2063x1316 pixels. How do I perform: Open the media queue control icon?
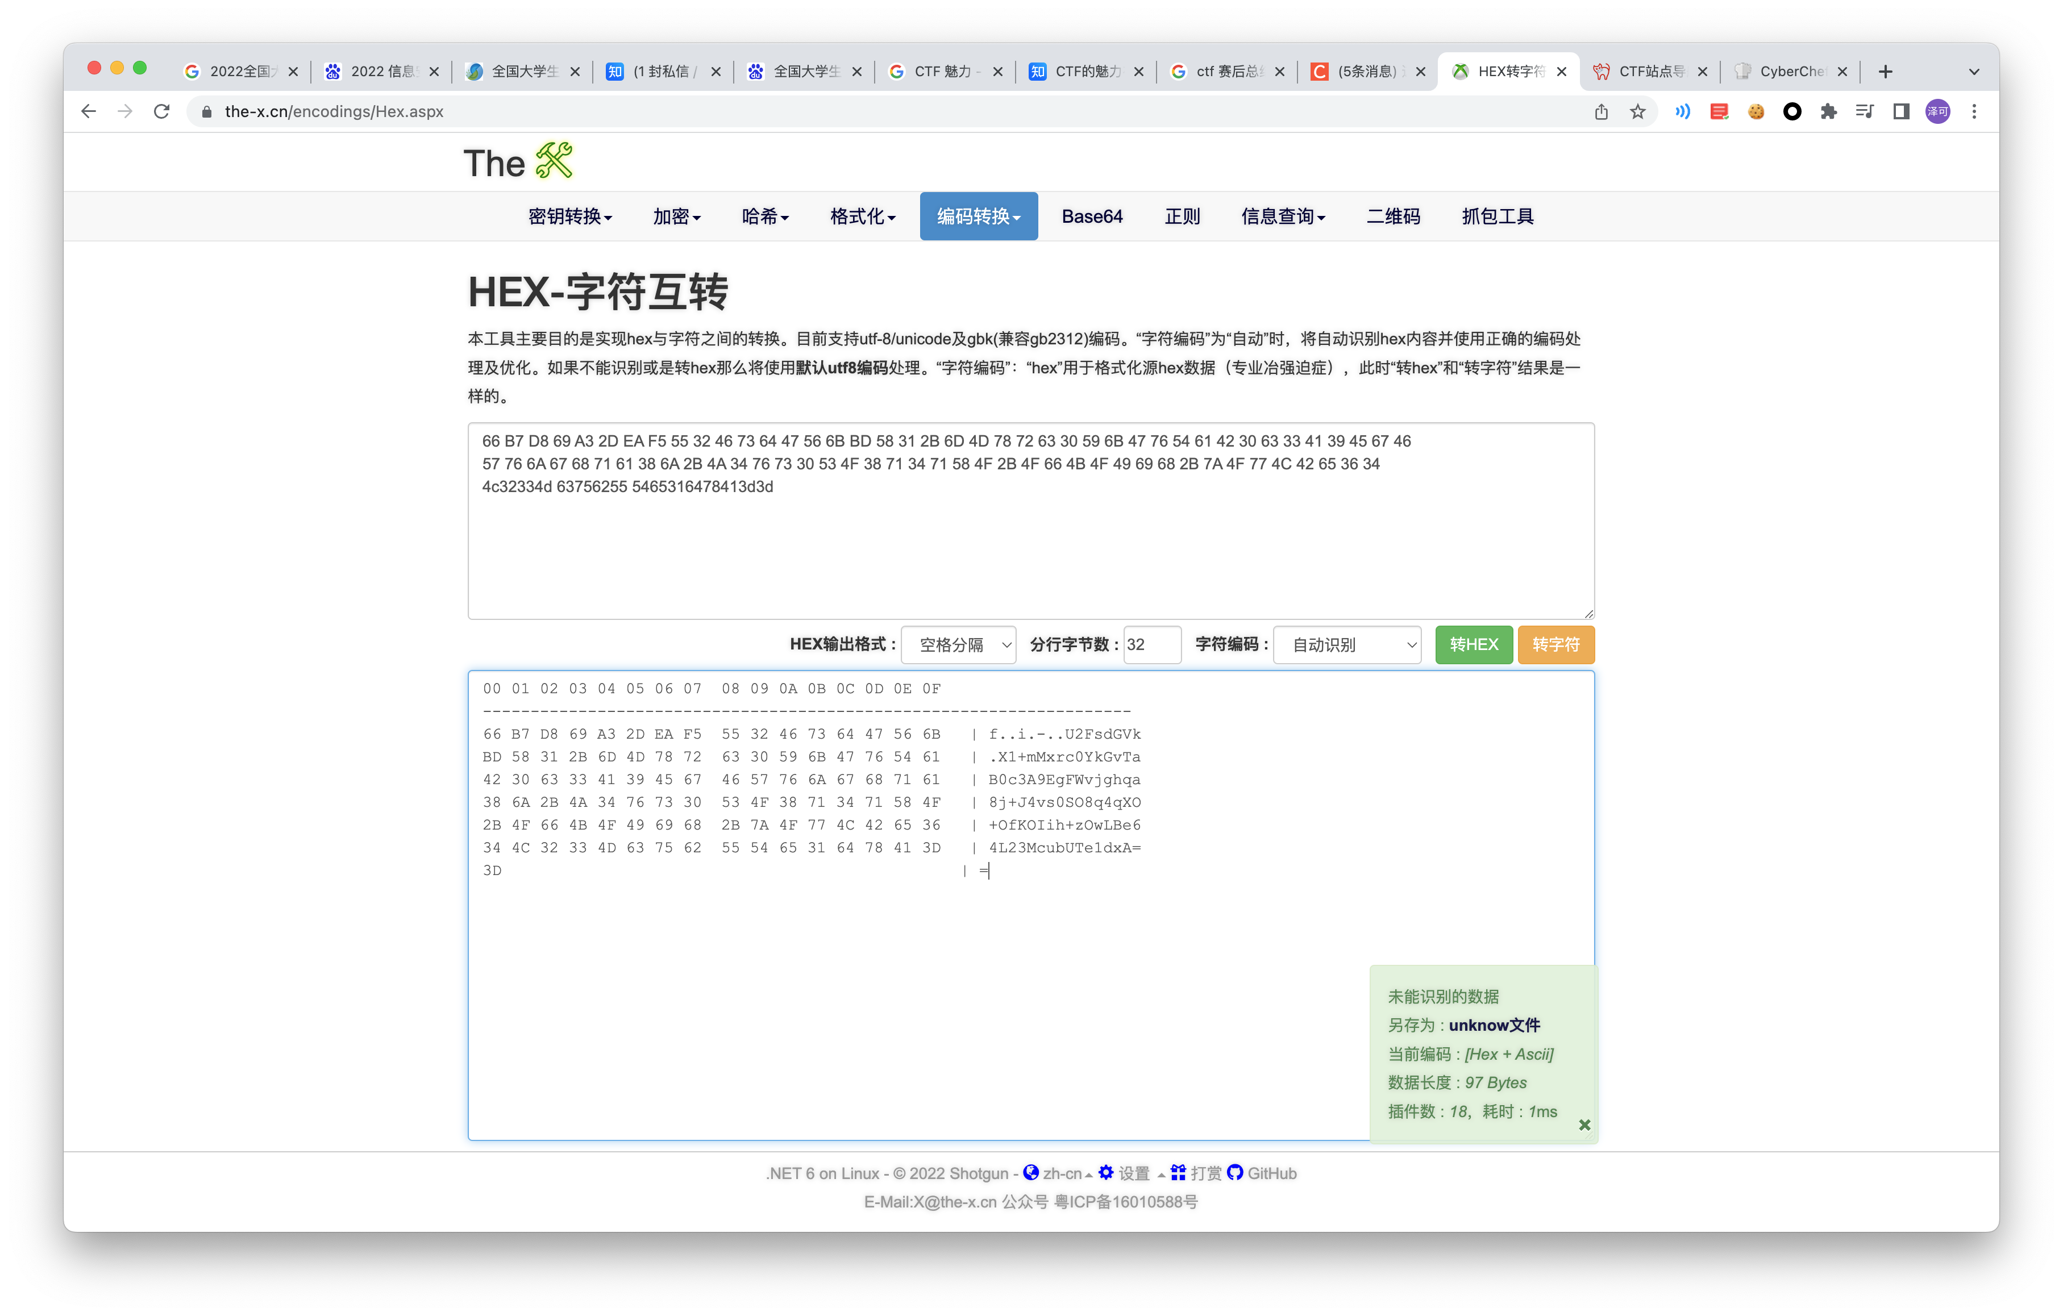point(1864,111)
